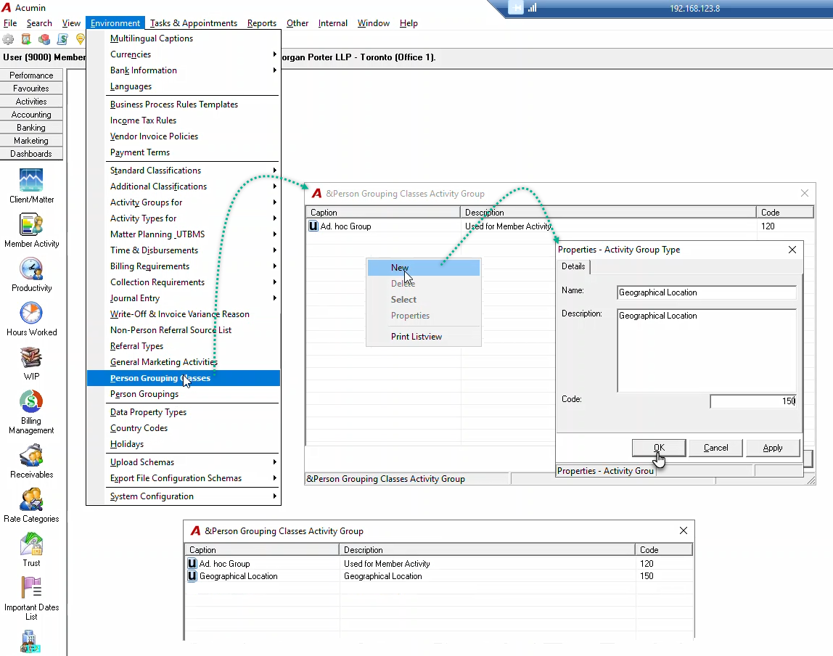Image resolution: width=833 pixels, height=656 pixels.
Task: Open the Hours Worked clock icon
Action: (31, 313)
